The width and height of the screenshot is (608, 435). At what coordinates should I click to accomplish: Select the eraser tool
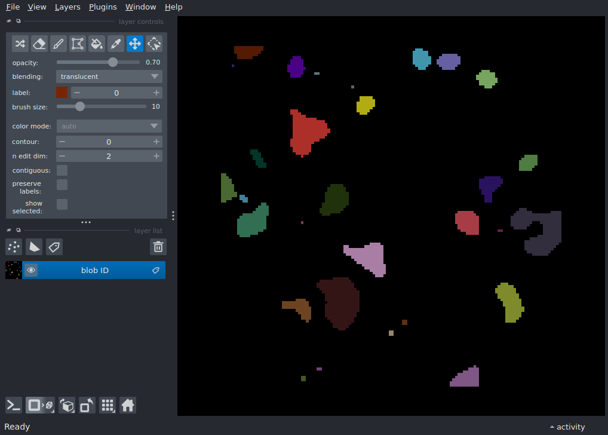click(x=39, y=44)
